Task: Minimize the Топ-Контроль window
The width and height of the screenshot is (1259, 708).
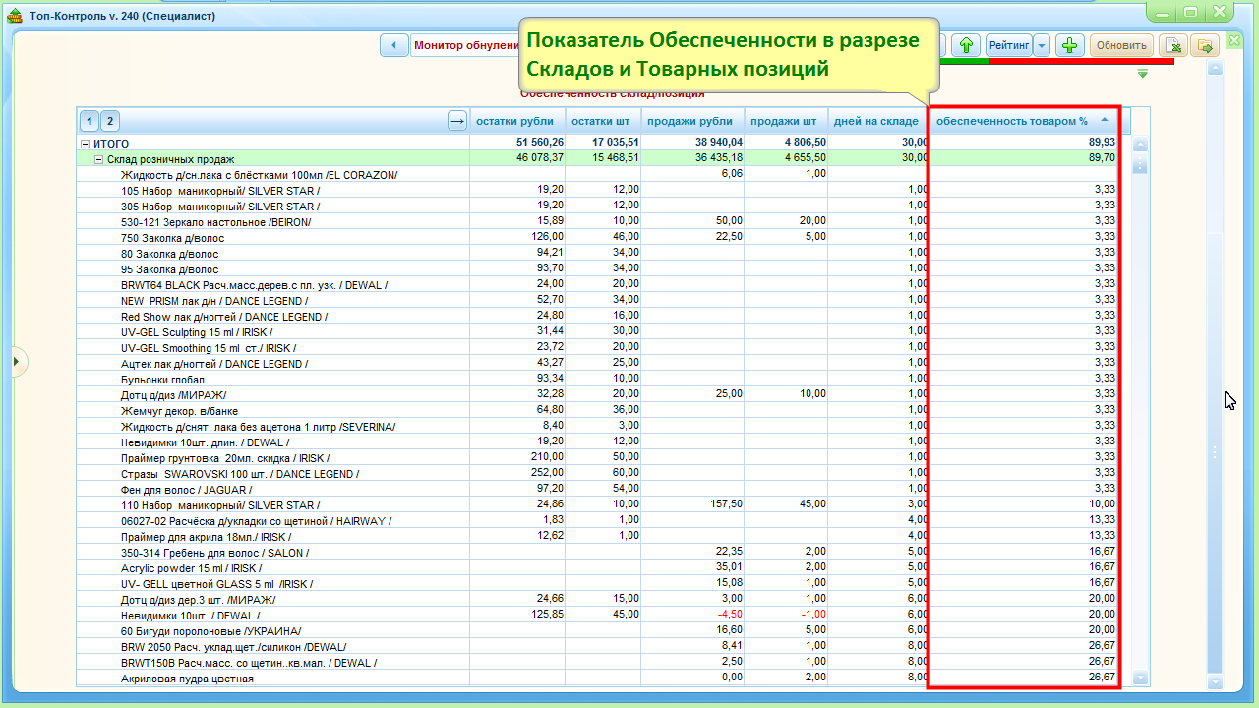Action: coord(1164,12)
